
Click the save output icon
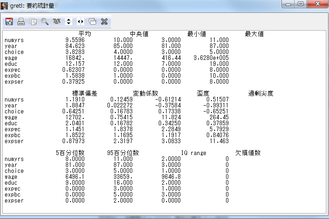(9, 21)
